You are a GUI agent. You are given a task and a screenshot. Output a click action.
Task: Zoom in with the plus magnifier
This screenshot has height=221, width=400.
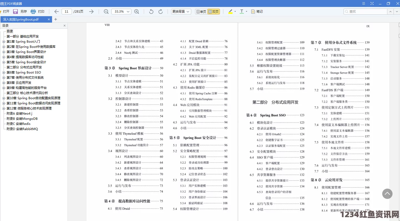137,11
